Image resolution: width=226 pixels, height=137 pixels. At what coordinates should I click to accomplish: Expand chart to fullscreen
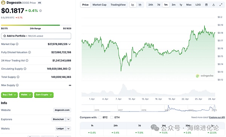point(221,5)
